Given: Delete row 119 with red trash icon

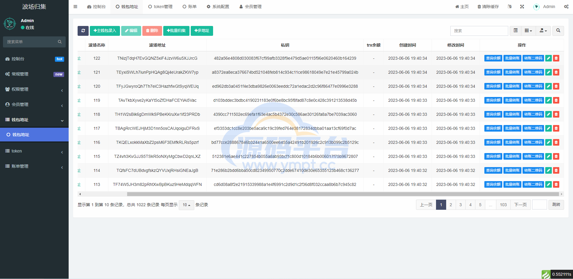Looking at the screenshot, I should pos(556,100).
